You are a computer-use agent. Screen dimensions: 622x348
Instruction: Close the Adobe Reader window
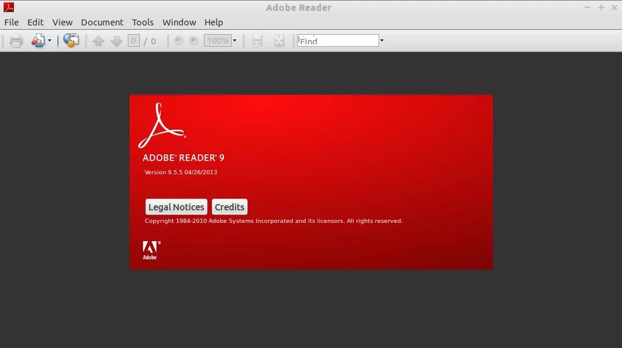pyautogui.click(x=614, y=7)
